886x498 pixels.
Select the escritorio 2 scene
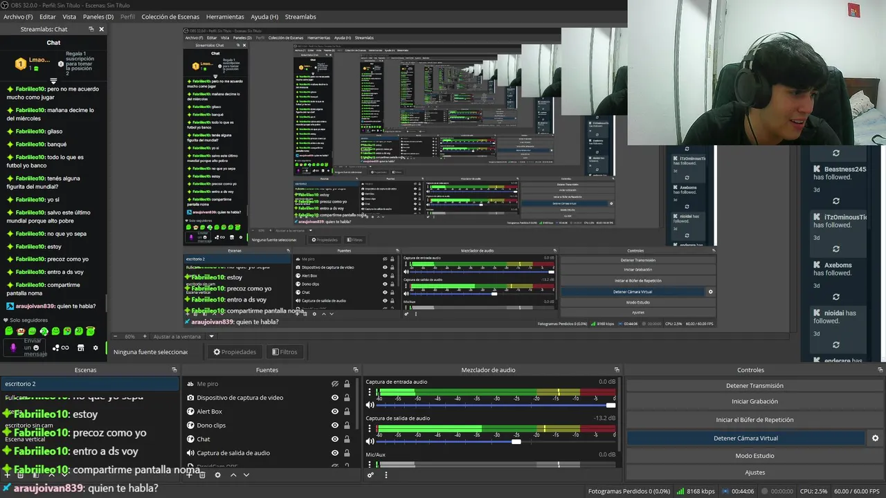coord(89,384)
